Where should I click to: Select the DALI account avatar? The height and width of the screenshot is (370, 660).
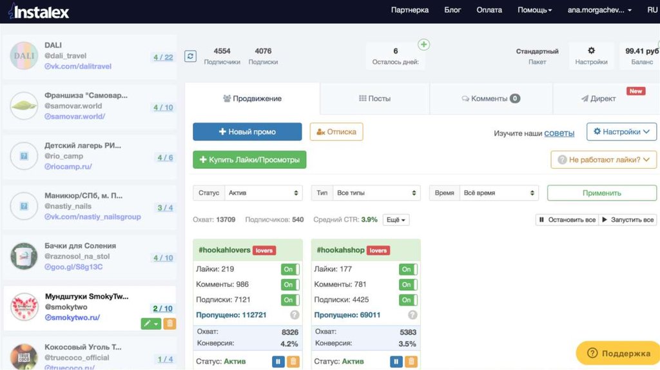point(24,56)
